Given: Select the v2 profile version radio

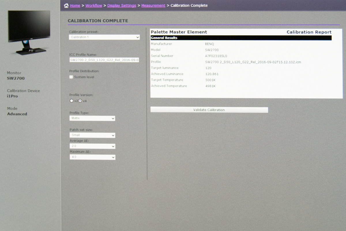Looking at the screenshot, I should pyautogui.click(x=72, y=101).
